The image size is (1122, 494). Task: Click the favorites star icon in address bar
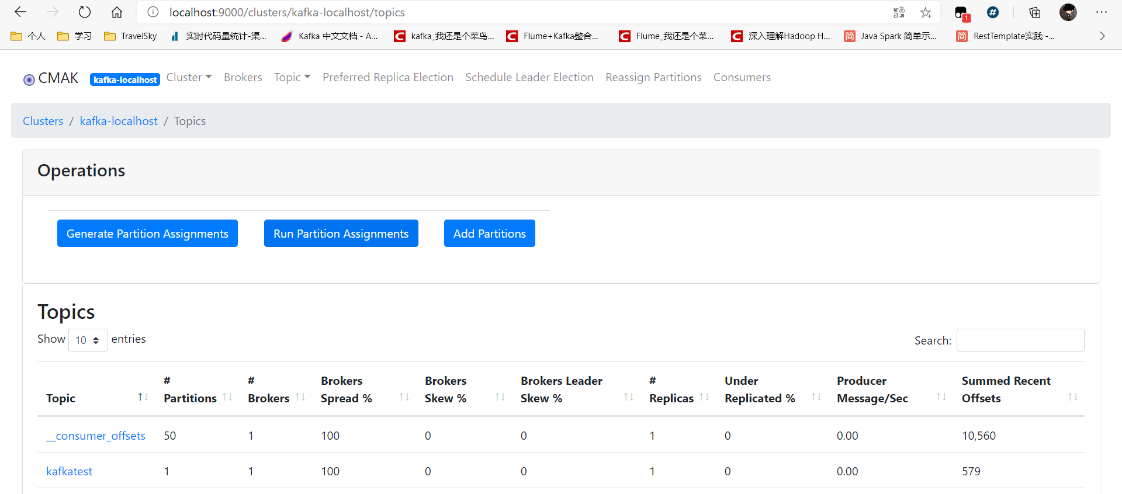(x=926, y=12)
